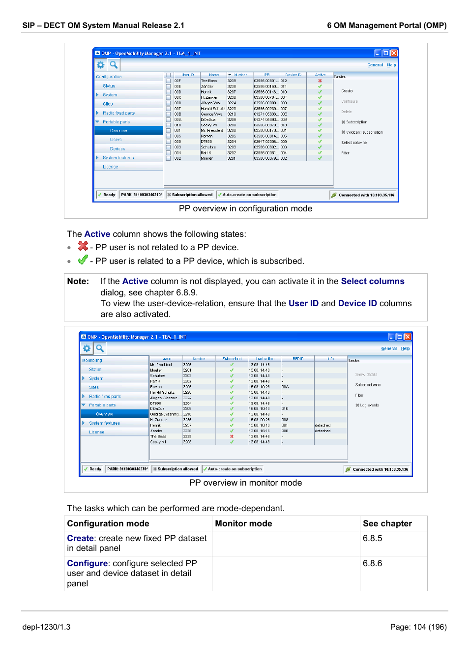Tick the checkbox for user 00A DiDaDua
The image size is (469, 664).
pos(169,119)
